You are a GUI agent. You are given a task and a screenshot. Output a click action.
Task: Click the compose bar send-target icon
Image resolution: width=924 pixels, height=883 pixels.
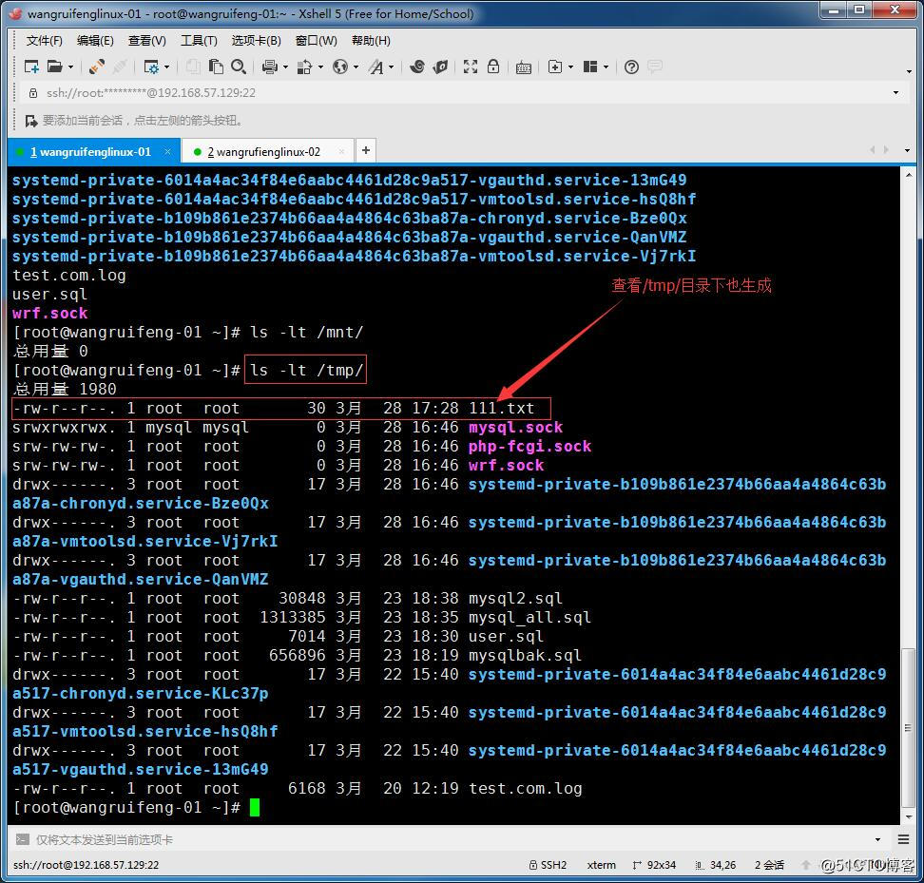23,839
